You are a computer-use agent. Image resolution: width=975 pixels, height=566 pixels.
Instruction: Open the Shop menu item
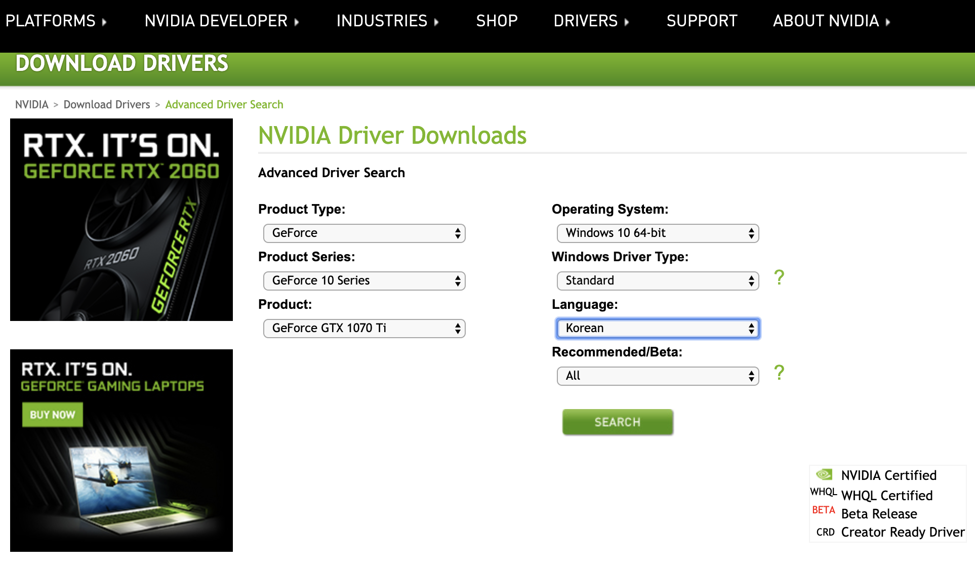[x=497, y=21]
